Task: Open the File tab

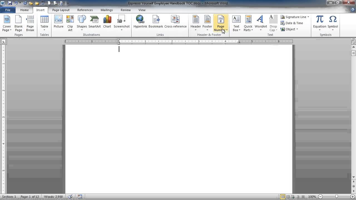Action: [8, 10]
